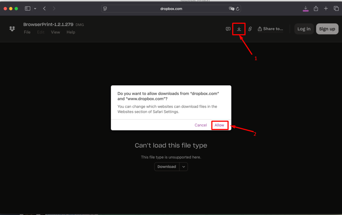Screen dimensions: 342x215
Task: Click the translate page icon
Action: [x=231, y=9]
